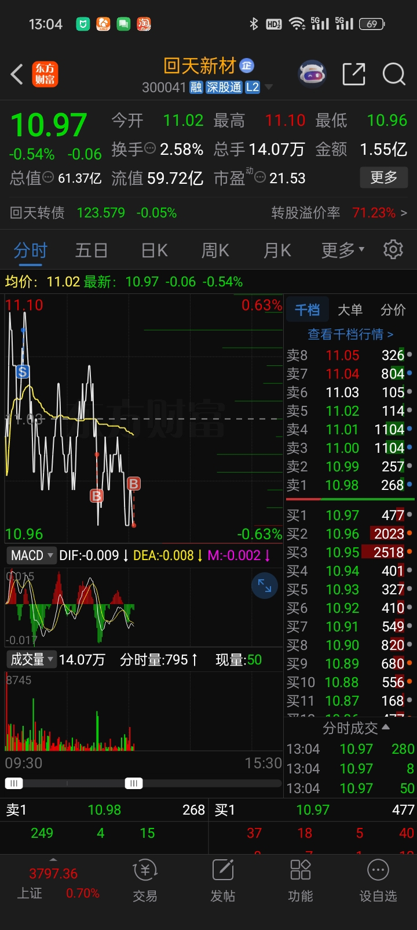
Task: Select 买3 10.95 order row
Action: pyautogui.click(x=350, y=552)
